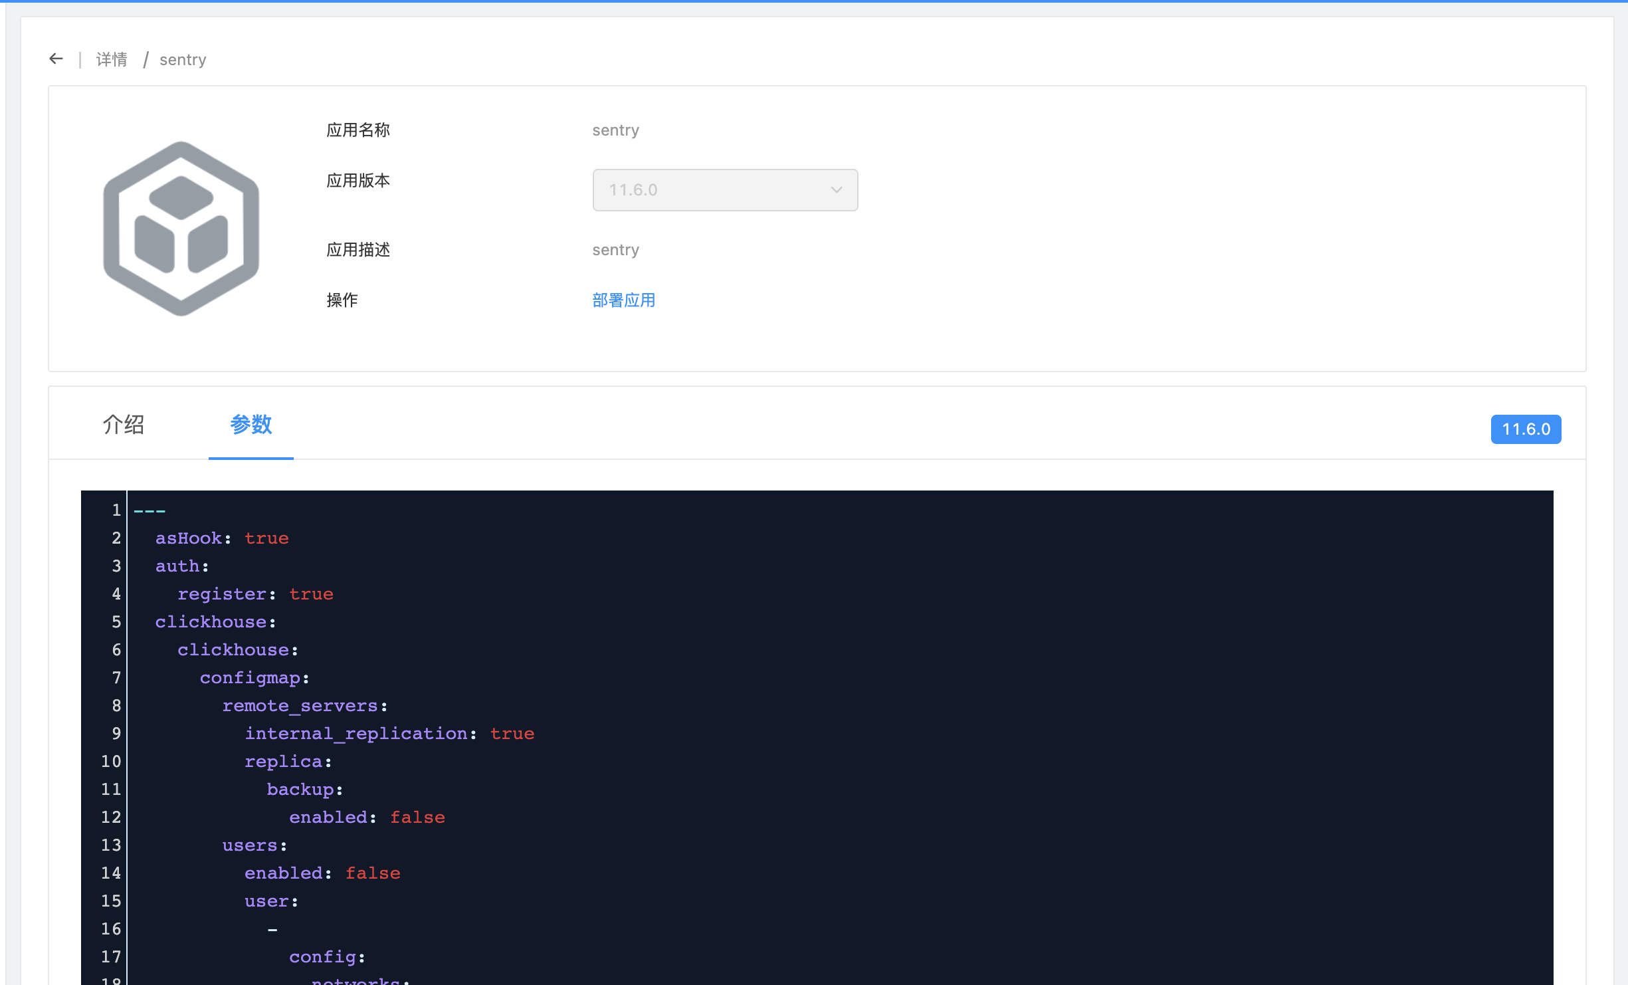Click the 'replica:' code line
Image resolution: width=1628 pixels, height=985 pixels.
click(x=288, y=762)
